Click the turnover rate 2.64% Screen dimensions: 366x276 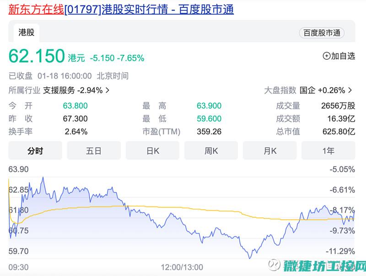[76, 132]
